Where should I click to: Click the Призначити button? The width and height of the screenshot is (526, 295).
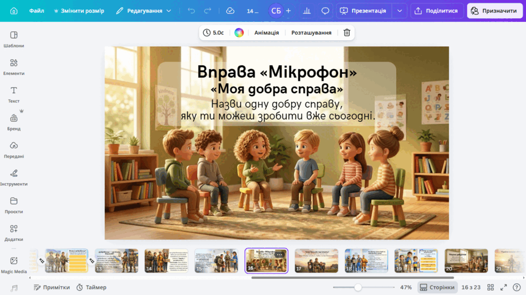point(495,11)
